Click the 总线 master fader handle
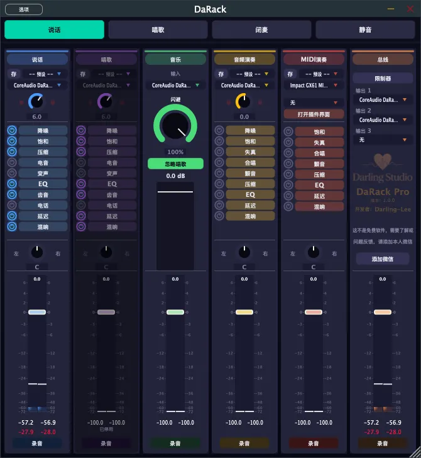The height and width of the screenshot is (458, 421). click(x=383, y=312)
